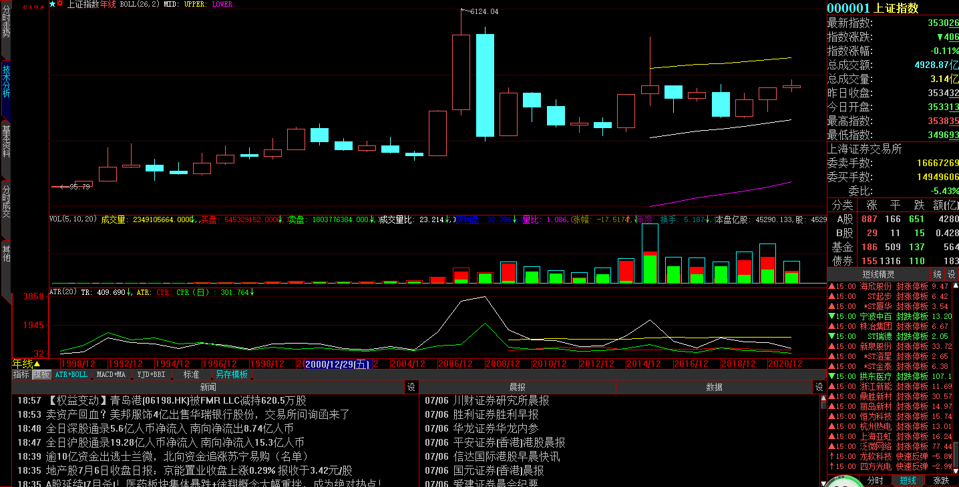Click the green down arrow beside 406

(940, 37)
